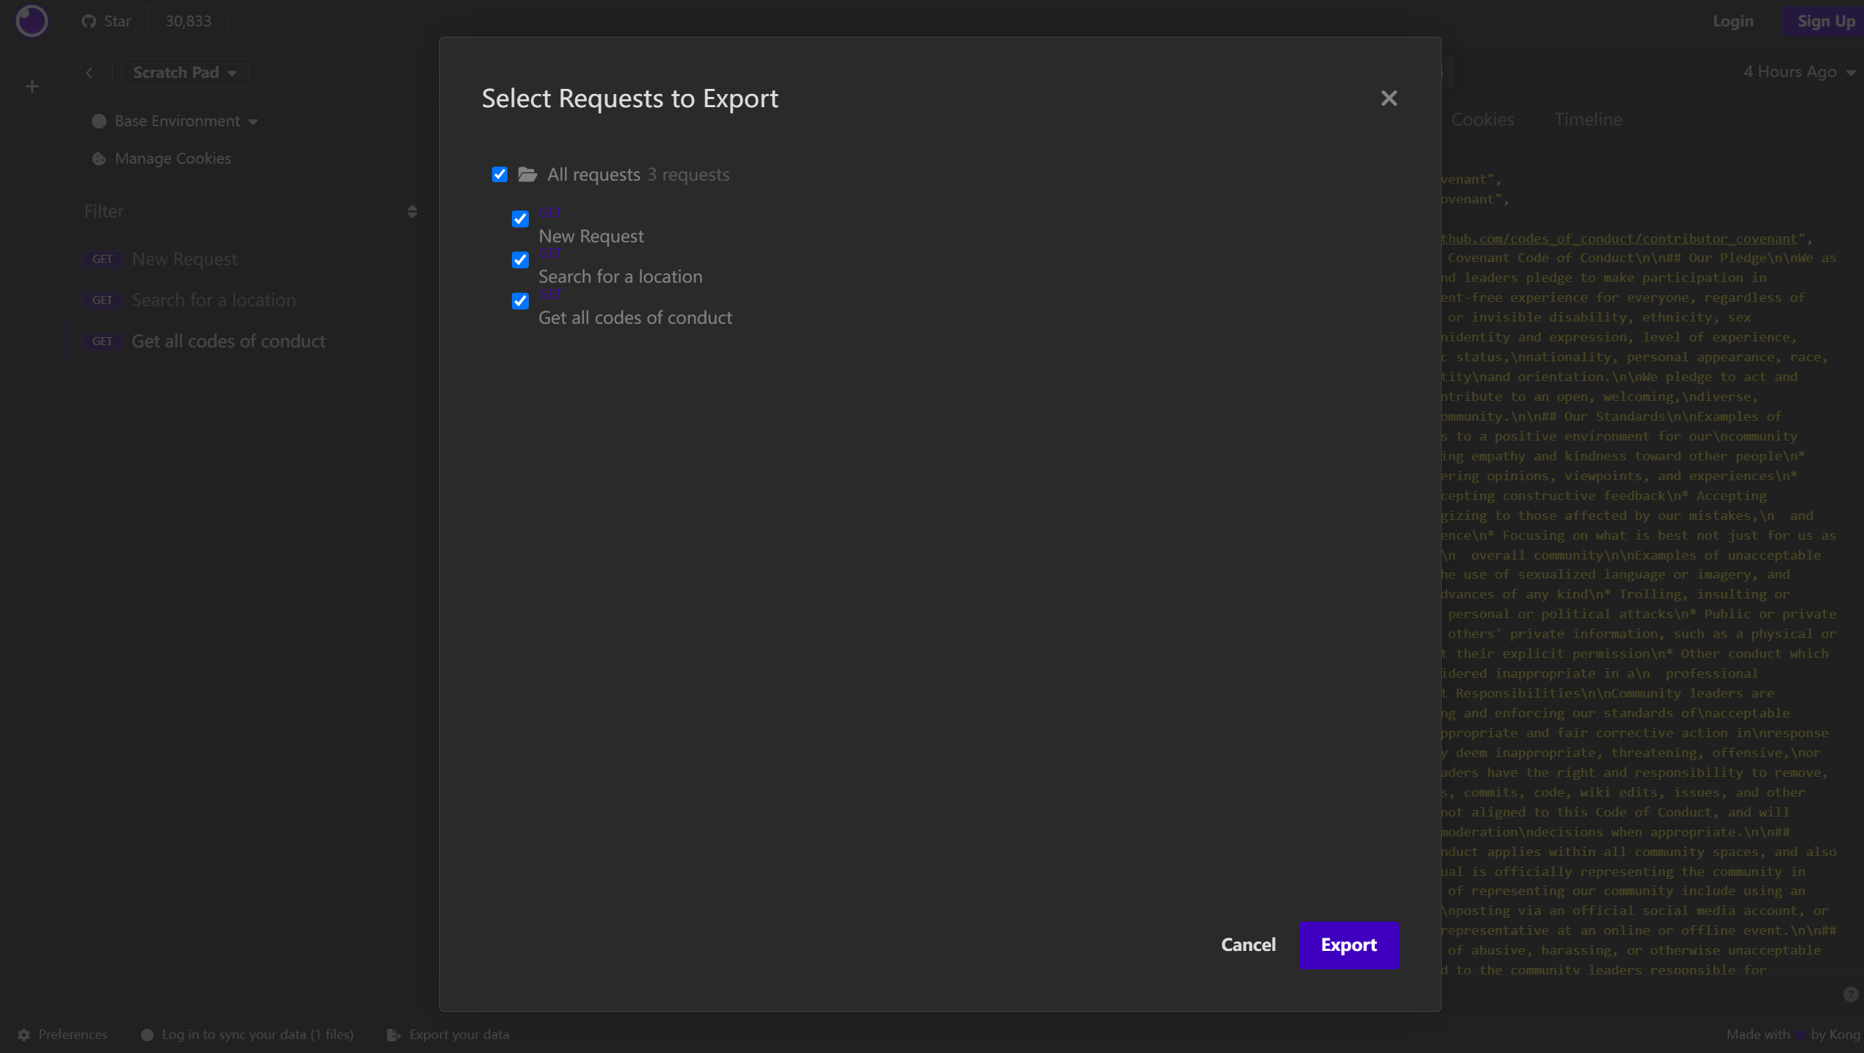Click the Filter settings icon in sidebar

click(412, 211)
